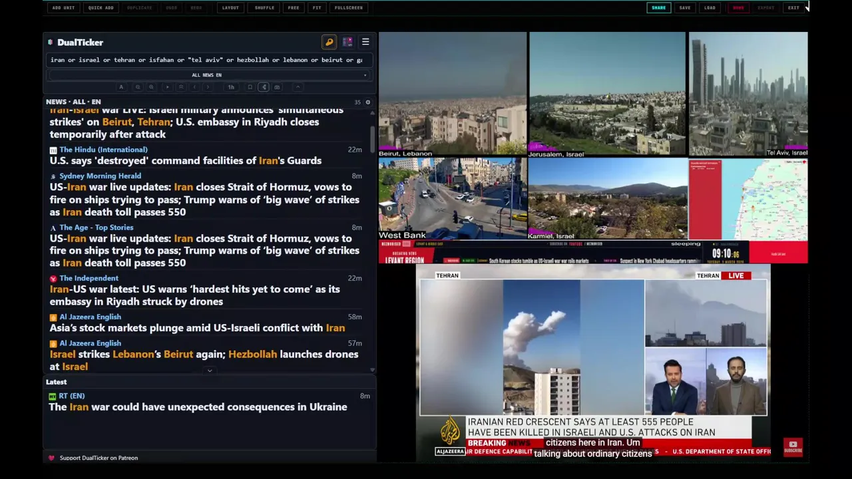The image size is (852, 479).
Task: Click the QUICK ADD toolbar button
Action: click(x=101, y=8)
